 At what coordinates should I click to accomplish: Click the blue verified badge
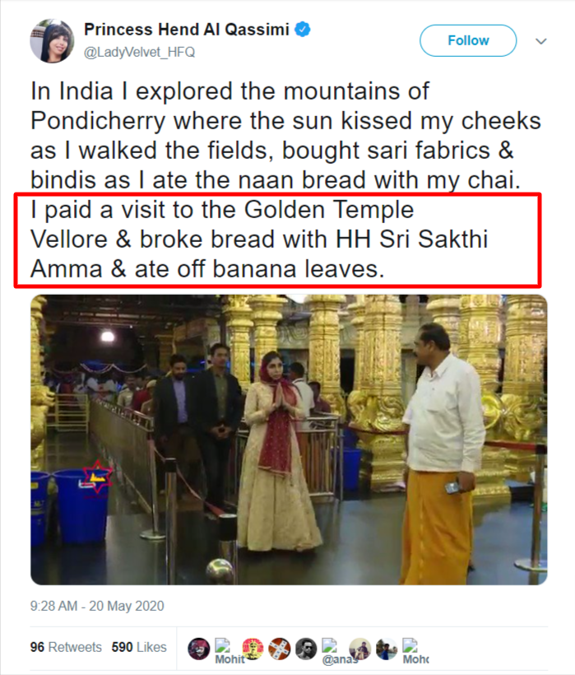click(x=304, y=30)
